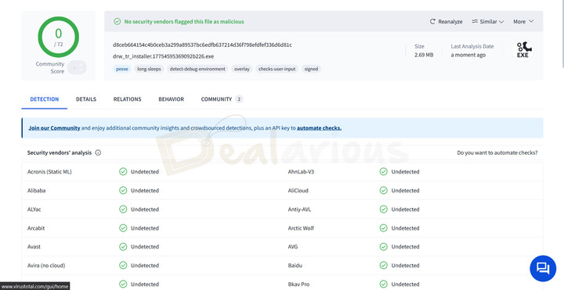Click the Arctic Wolf vendor name
564x290 pixels.
(301, 228)
